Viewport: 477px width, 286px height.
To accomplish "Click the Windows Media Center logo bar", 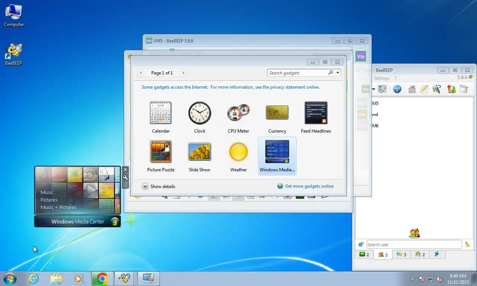I will pyautogui.click(x=78, y=221).
